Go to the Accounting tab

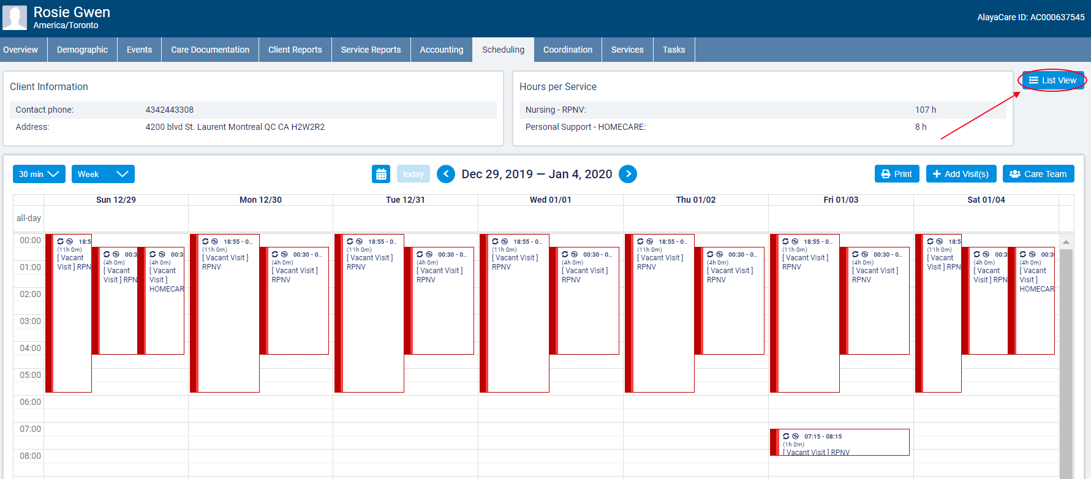point(441,50)
